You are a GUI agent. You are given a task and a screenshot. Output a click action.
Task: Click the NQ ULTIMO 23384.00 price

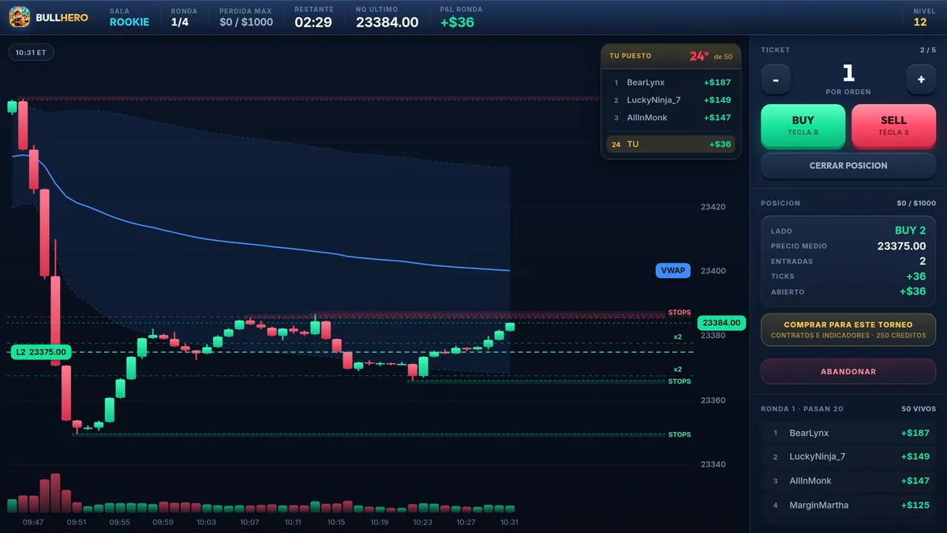[387, 22]
